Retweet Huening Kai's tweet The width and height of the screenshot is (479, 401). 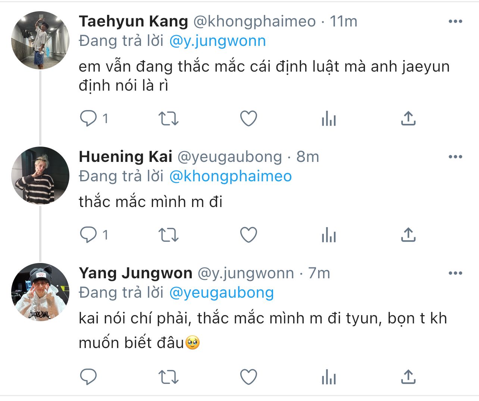(168, 235)
